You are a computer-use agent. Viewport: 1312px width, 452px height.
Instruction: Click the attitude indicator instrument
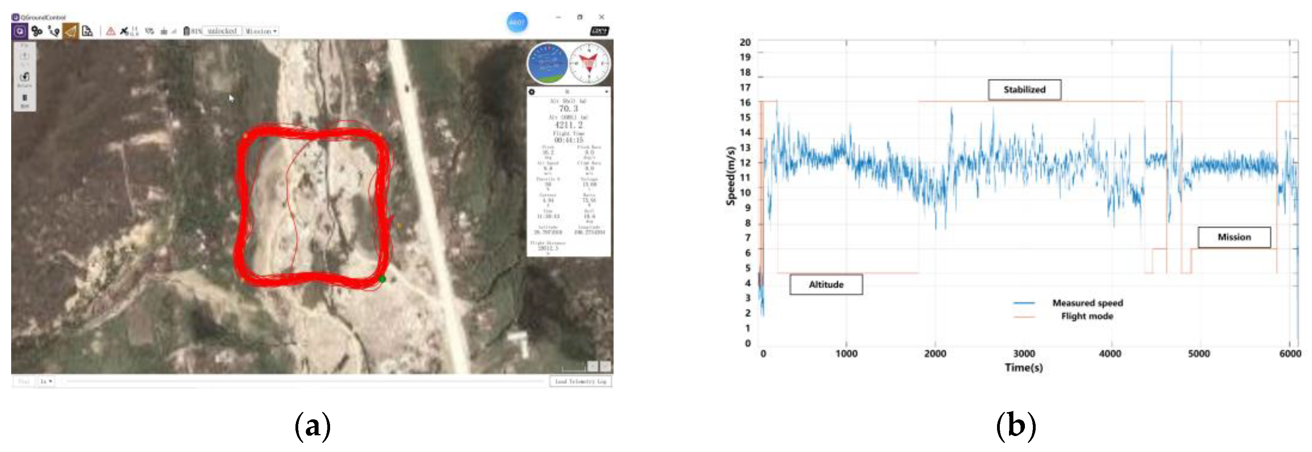(547, 64)
